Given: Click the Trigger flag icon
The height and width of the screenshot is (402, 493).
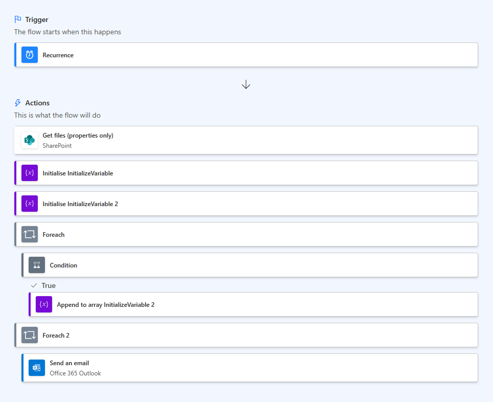Looking at the screenshot, I should pyautogui.click(x=18, y=19).
